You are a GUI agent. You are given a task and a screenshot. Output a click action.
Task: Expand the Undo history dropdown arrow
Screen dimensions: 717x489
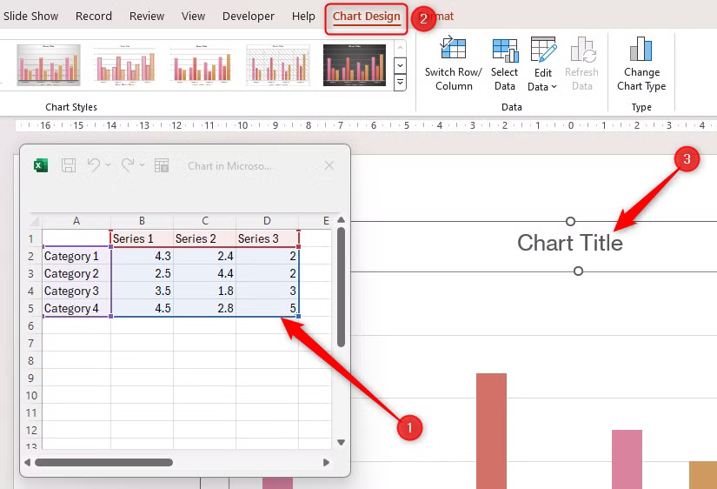[109, 164]
